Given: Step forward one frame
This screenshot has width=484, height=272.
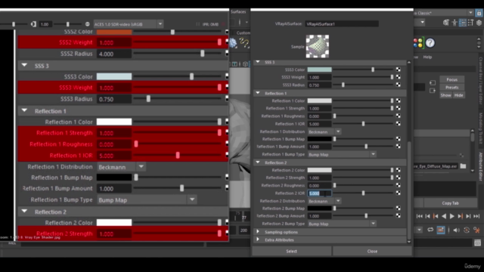Looking at the screenshot, I should click(468, 216).
